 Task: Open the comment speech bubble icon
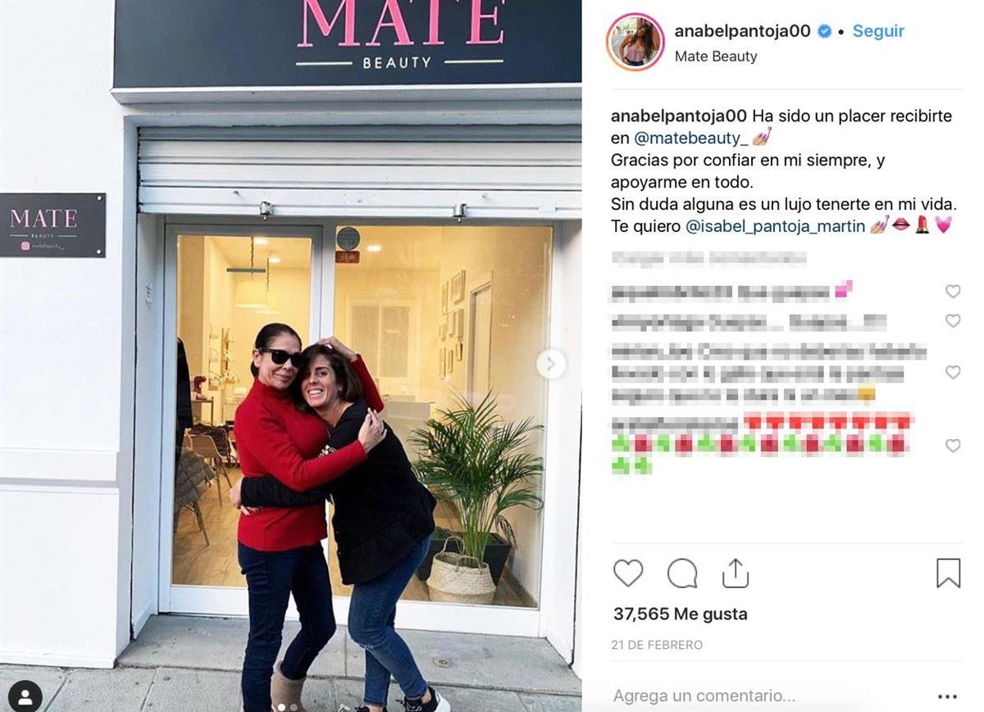click(682, 574)
